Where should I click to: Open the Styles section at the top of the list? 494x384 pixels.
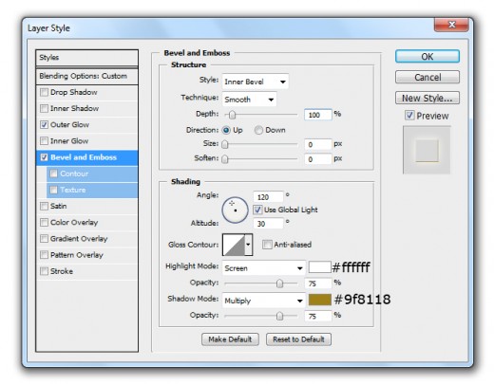click(x=87, y=58)
